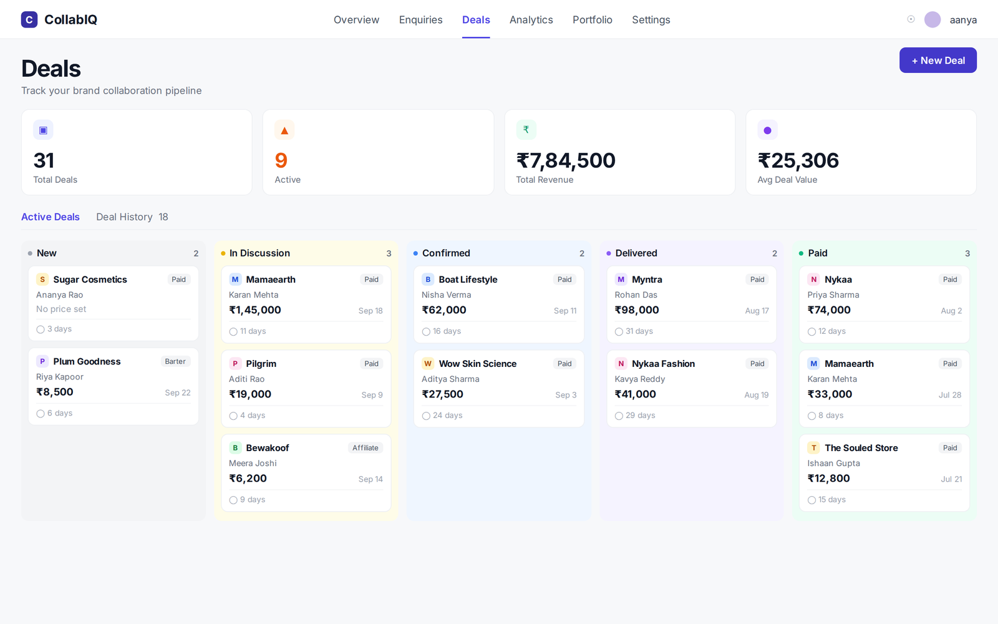Open the Boat Lifestyle deal title

[x=468, y=280]
